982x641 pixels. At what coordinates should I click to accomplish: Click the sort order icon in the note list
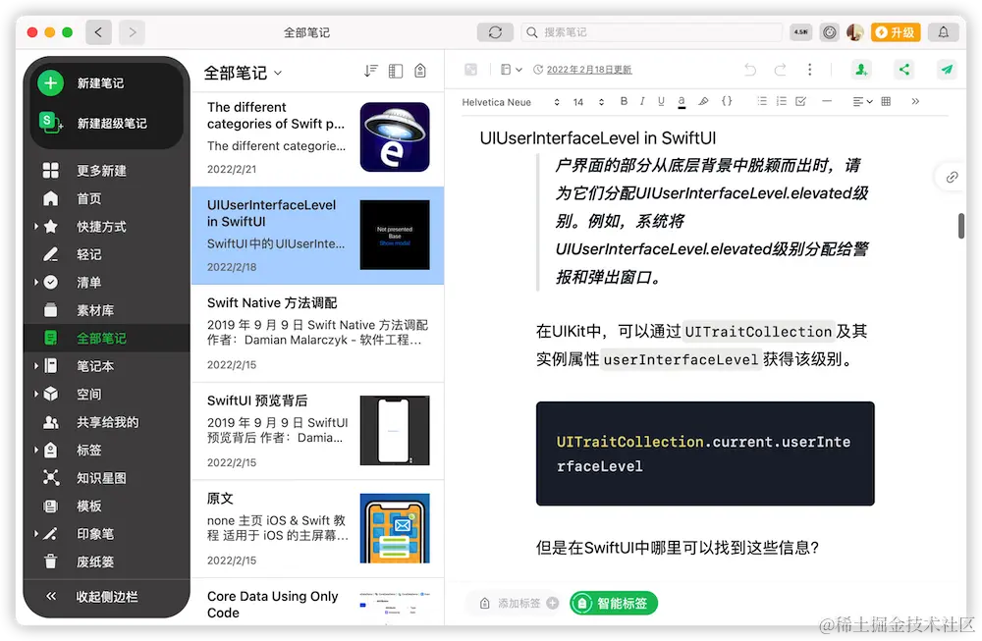[371, 71]
